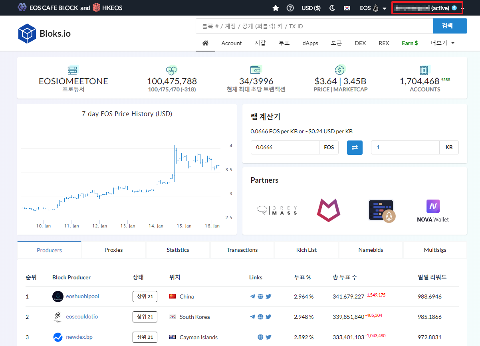Click the blocks icon above 100,475,788

172,70
